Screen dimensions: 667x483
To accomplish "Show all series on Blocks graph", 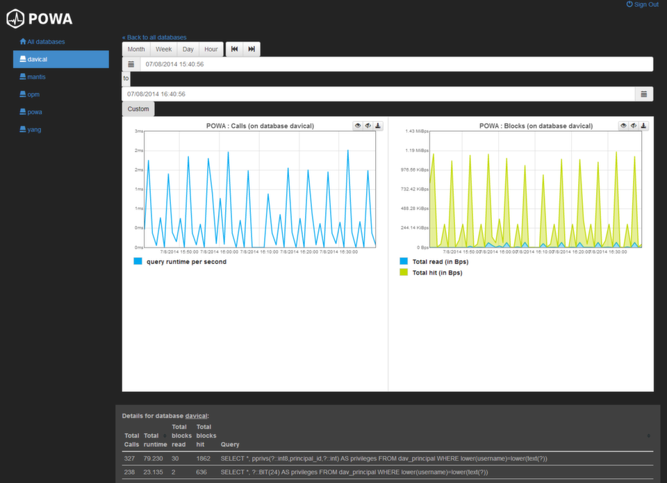I will pos(623,126).
